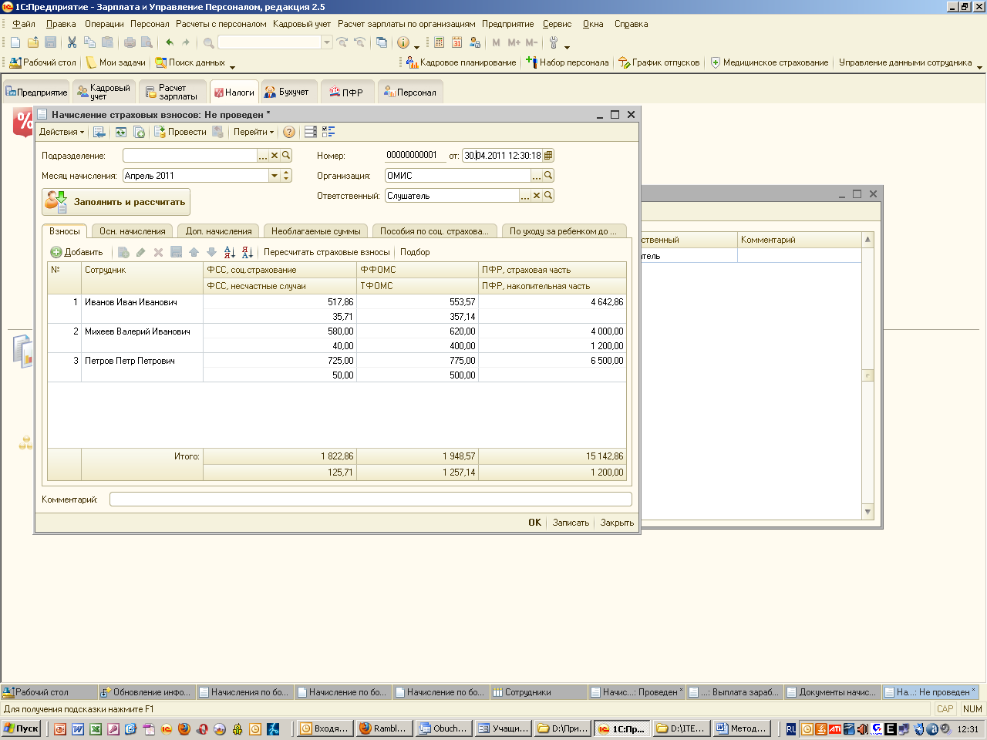Screen dimensions: 987x740
Task: Click the Комментарий input field
Action: click(x=371, y=499)
